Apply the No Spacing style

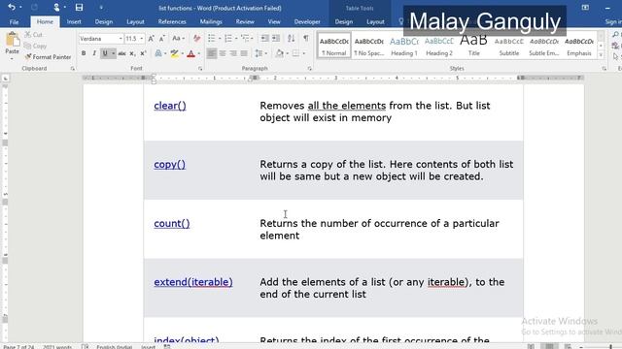(x=369, y=46)
